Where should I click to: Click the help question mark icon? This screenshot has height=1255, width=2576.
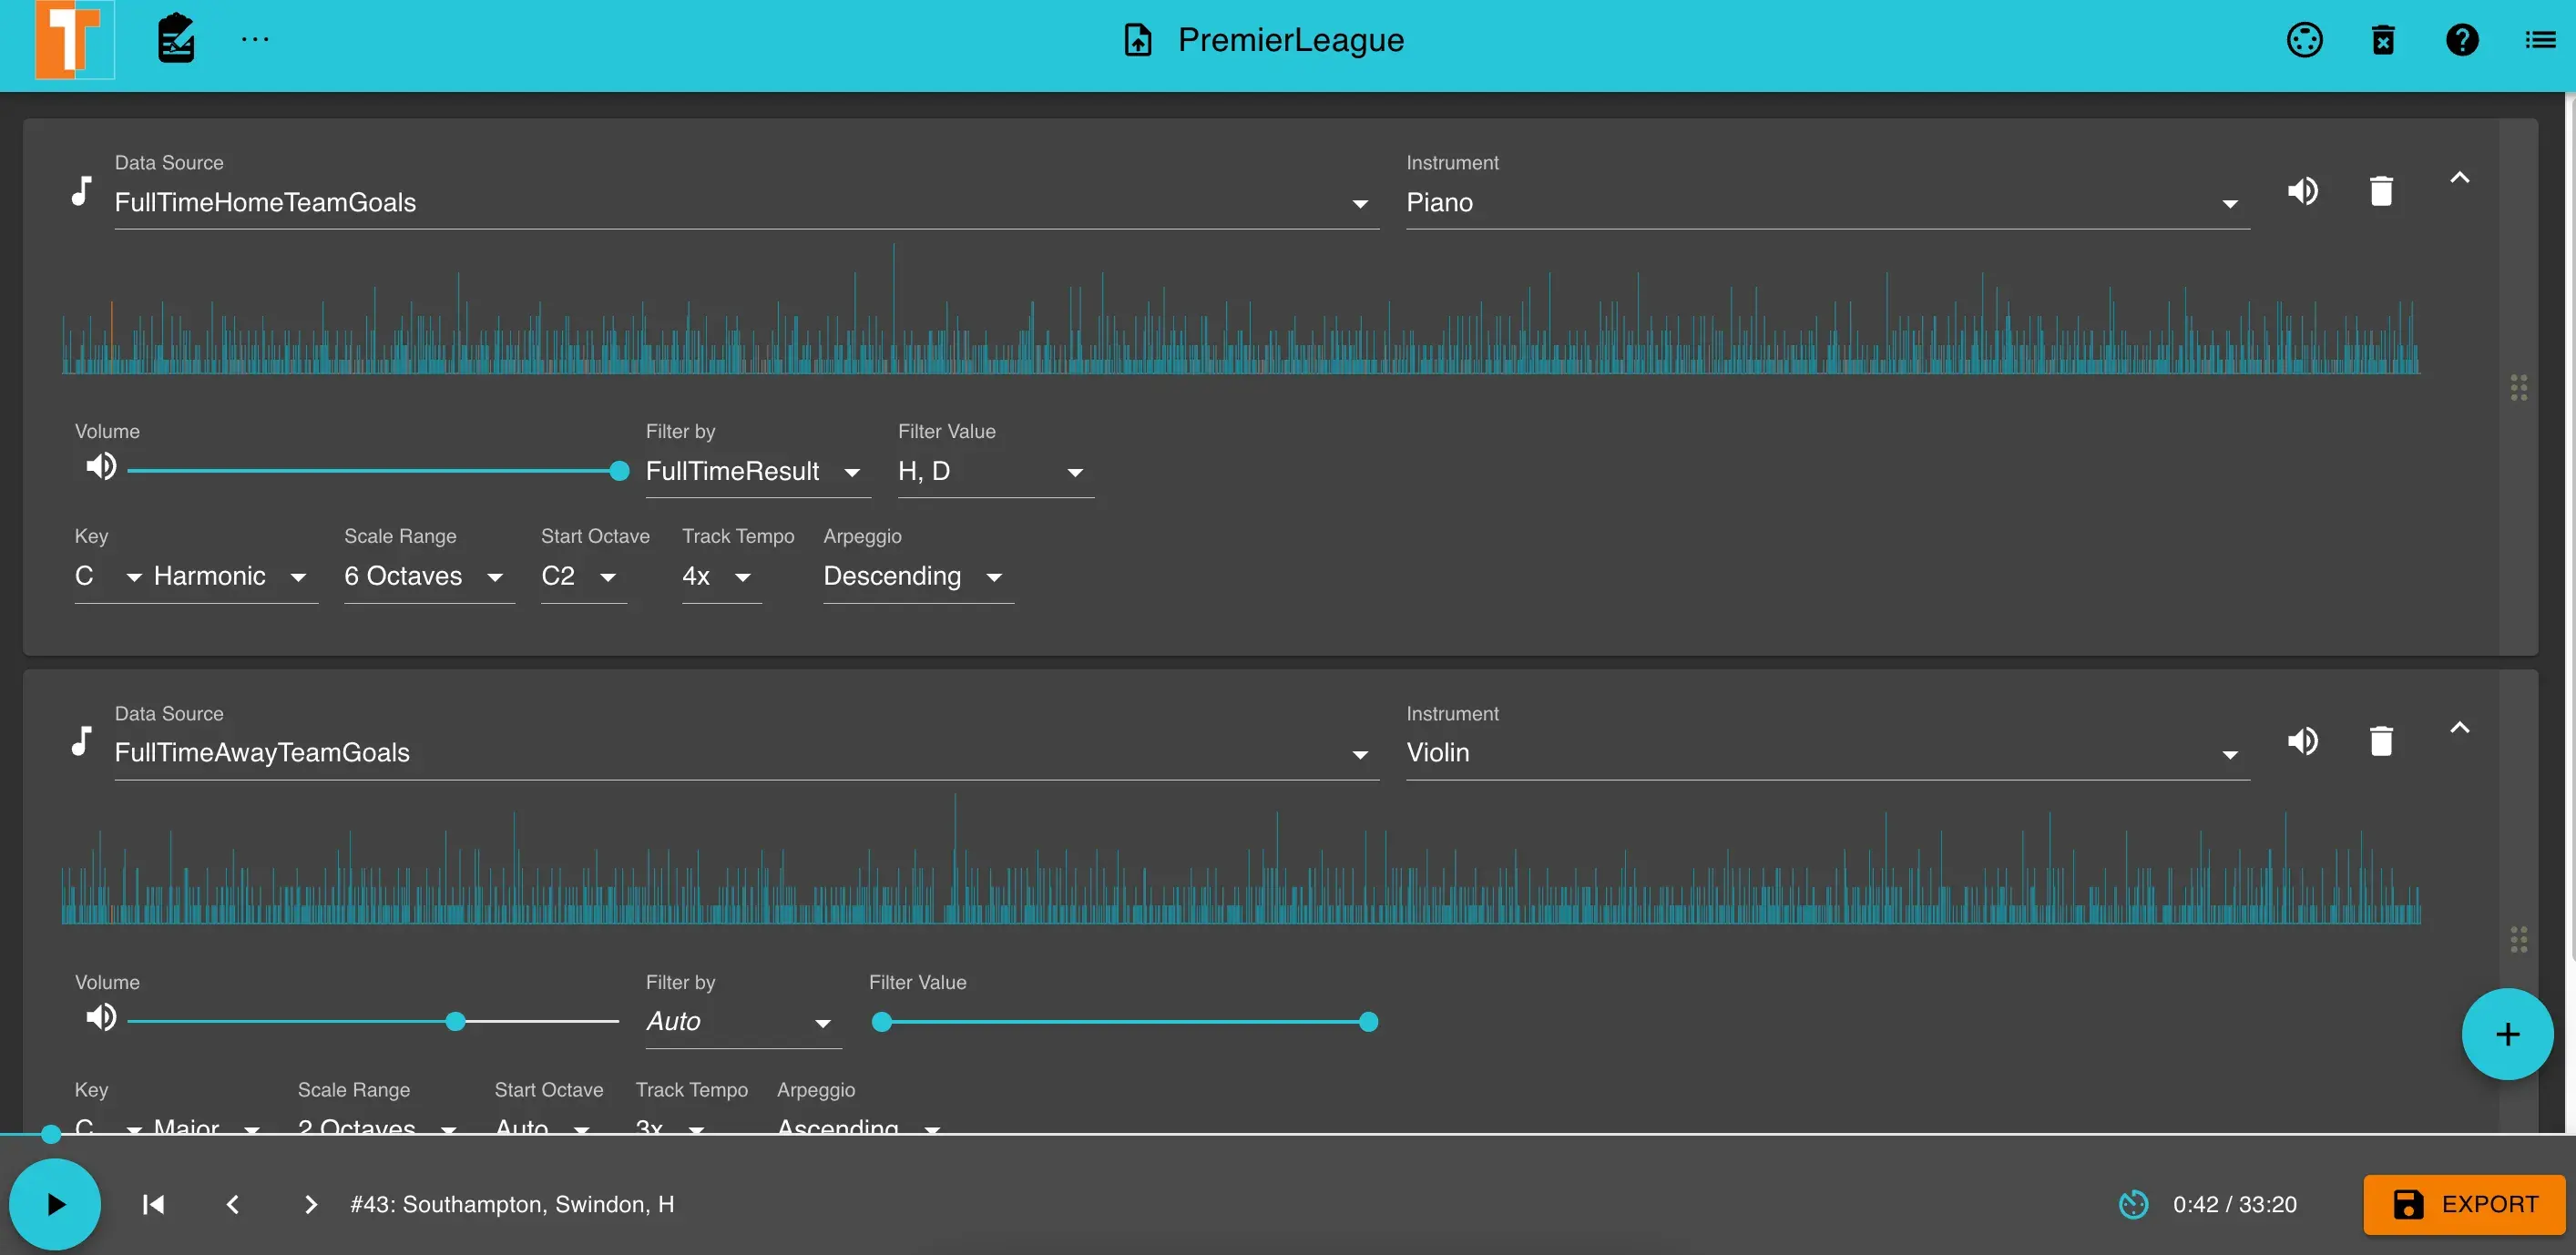coord(2463,39)
